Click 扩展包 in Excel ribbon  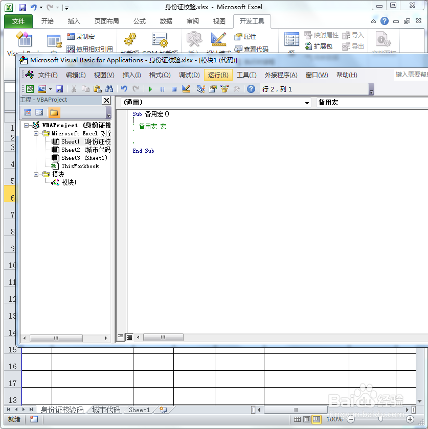[319, 46]
